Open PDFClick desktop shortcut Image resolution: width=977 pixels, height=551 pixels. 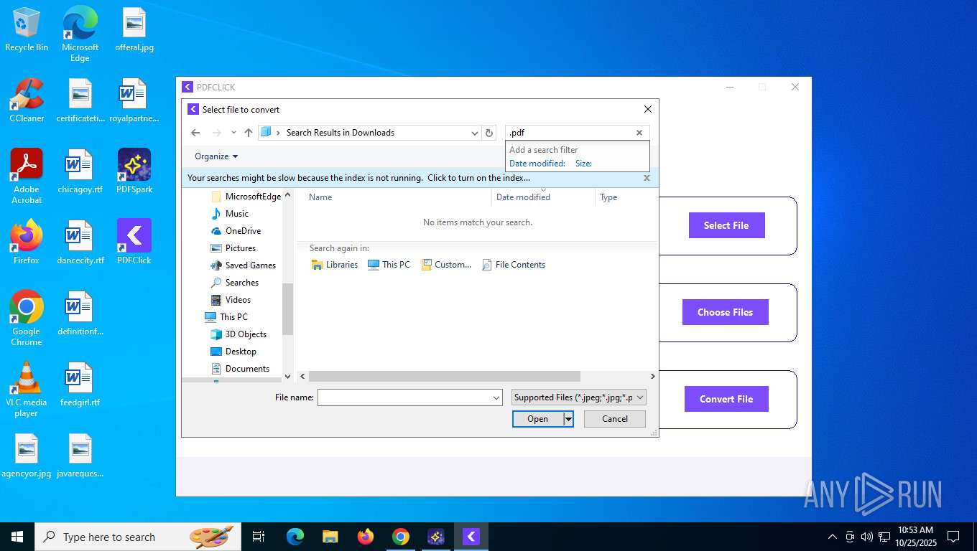[x=134, y=242]
